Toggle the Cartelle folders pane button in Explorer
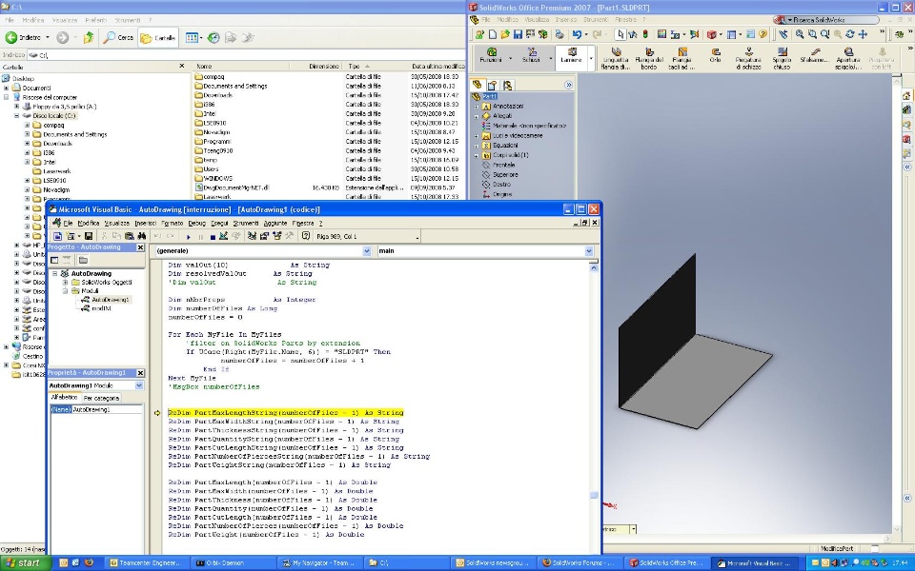This screenshot has width=915, height=571. [x=158, y=37]
